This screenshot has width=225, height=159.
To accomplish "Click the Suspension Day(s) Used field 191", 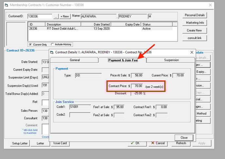I will [x=45, y=86].
